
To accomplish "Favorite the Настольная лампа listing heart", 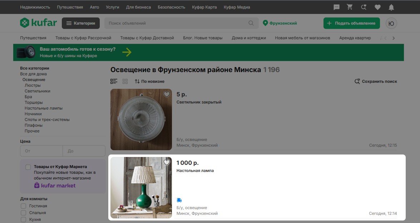I will click(167, 162).
